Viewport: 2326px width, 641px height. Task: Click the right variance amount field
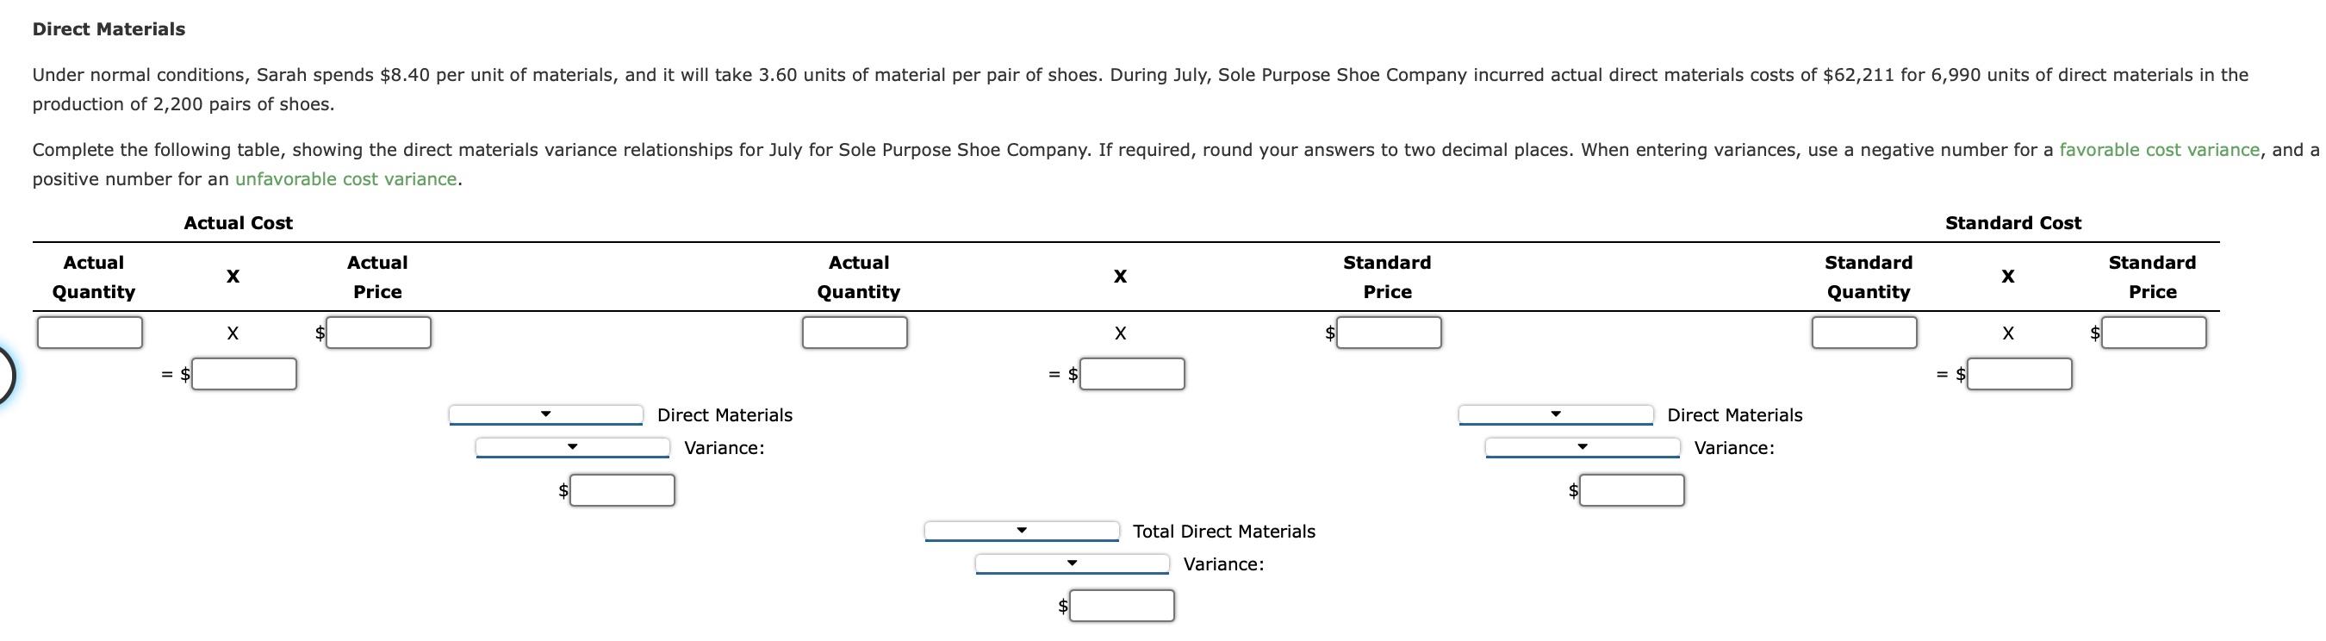(1632, 490)
